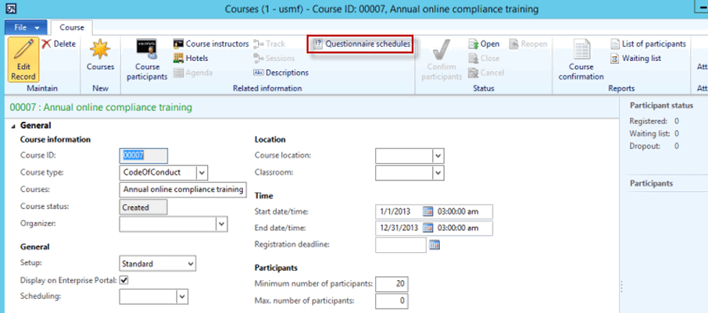Delete the course record
Screen dimensions: 708x313
pos(59,44)
